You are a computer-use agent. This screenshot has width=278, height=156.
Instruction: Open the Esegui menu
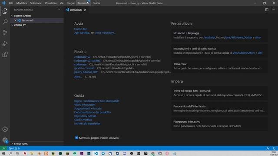(70, 3)
